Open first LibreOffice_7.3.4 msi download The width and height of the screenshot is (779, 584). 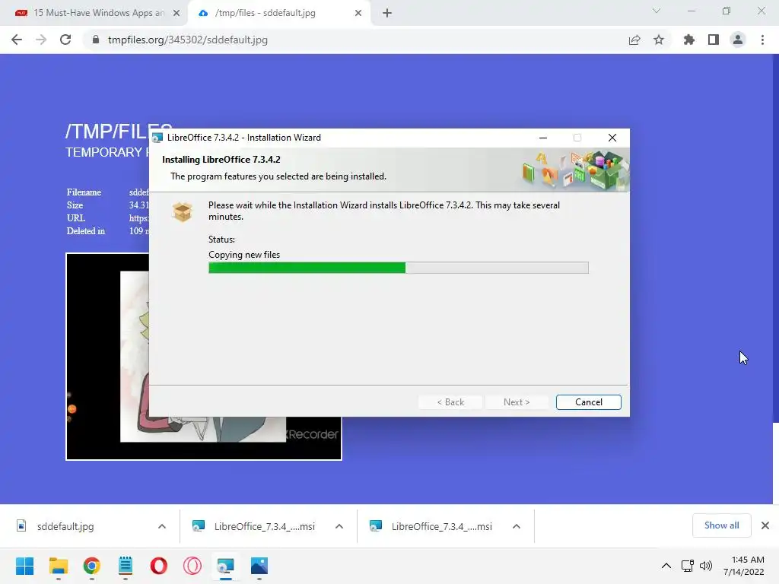[x=264, y=526]
